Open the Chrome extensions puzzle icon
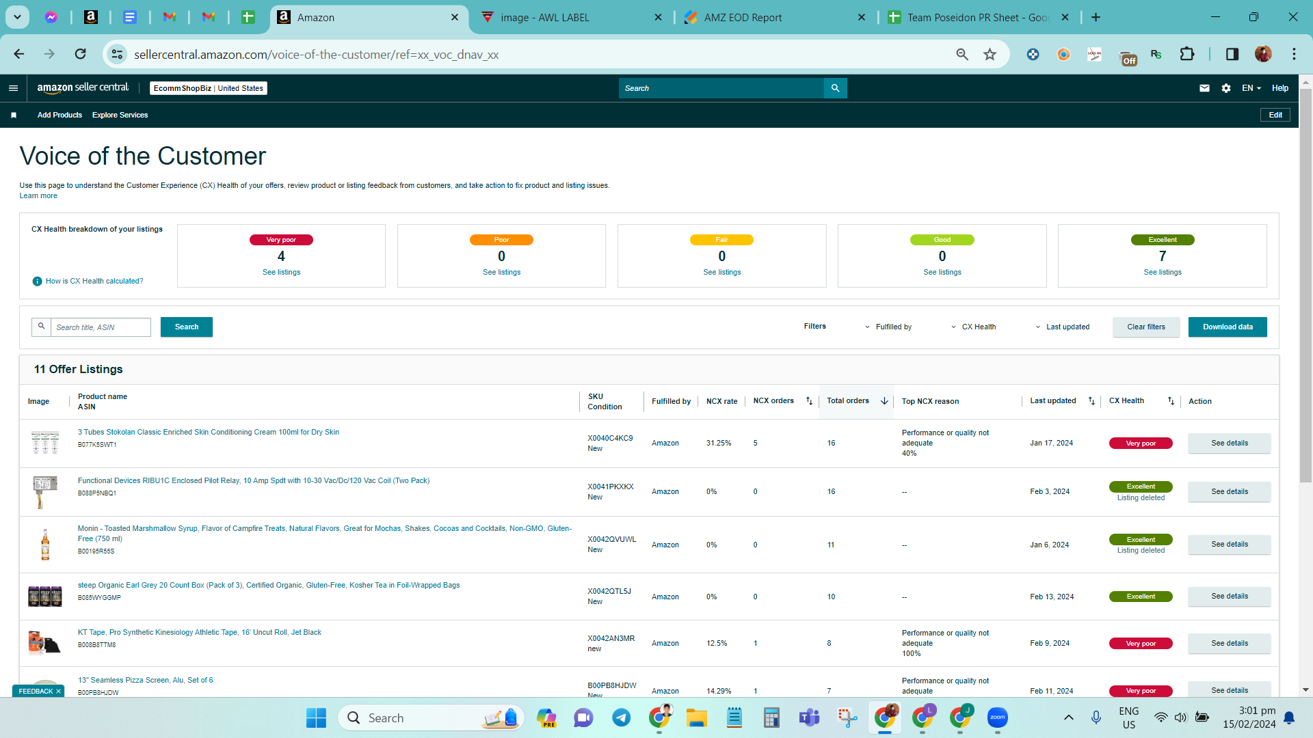The height and width of the screenshot is (738, 1313). click(1187, 54)
